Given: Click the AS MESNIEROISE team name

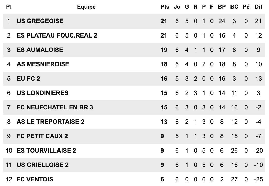Looking at the screenshot, I should coord(43,64).
